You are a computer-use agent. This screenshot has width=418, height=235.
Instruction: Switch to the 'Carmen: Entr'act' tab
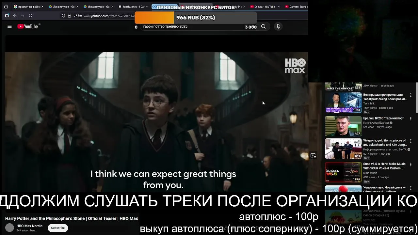(296, 7)
